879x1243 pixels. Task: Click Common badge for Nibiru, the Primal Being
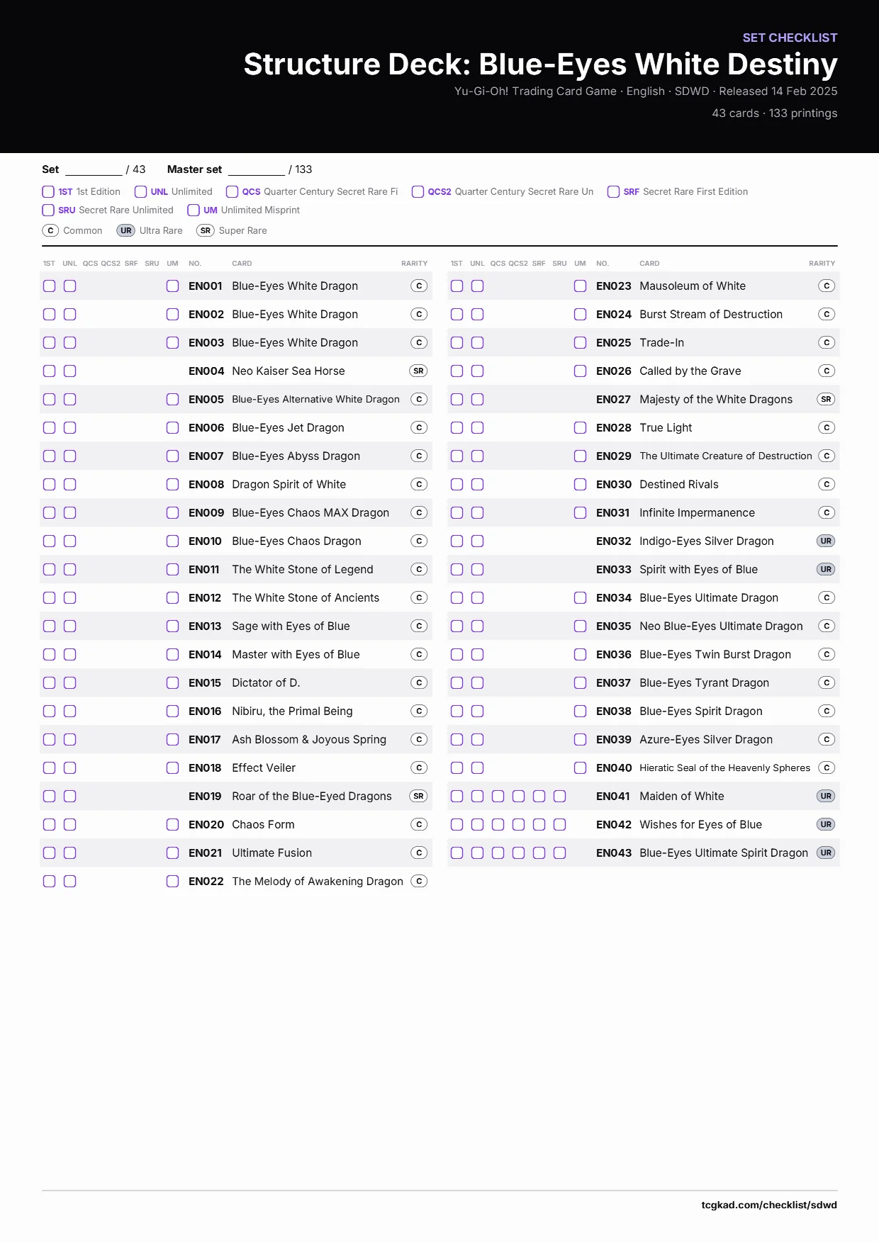coord(420,711)
